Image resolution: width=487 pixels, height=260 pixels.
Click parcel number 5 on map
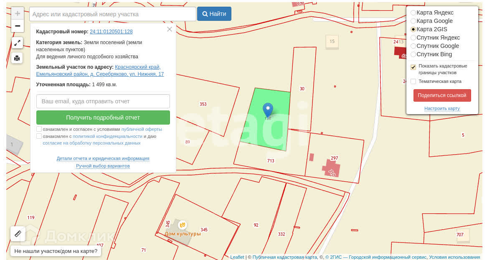(x=463, y=135)
